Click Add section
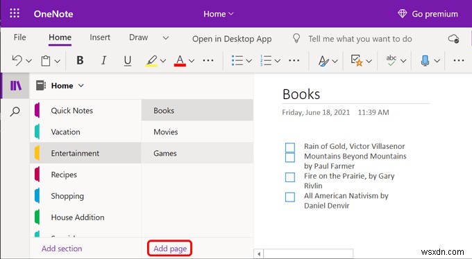 (62, 249)
